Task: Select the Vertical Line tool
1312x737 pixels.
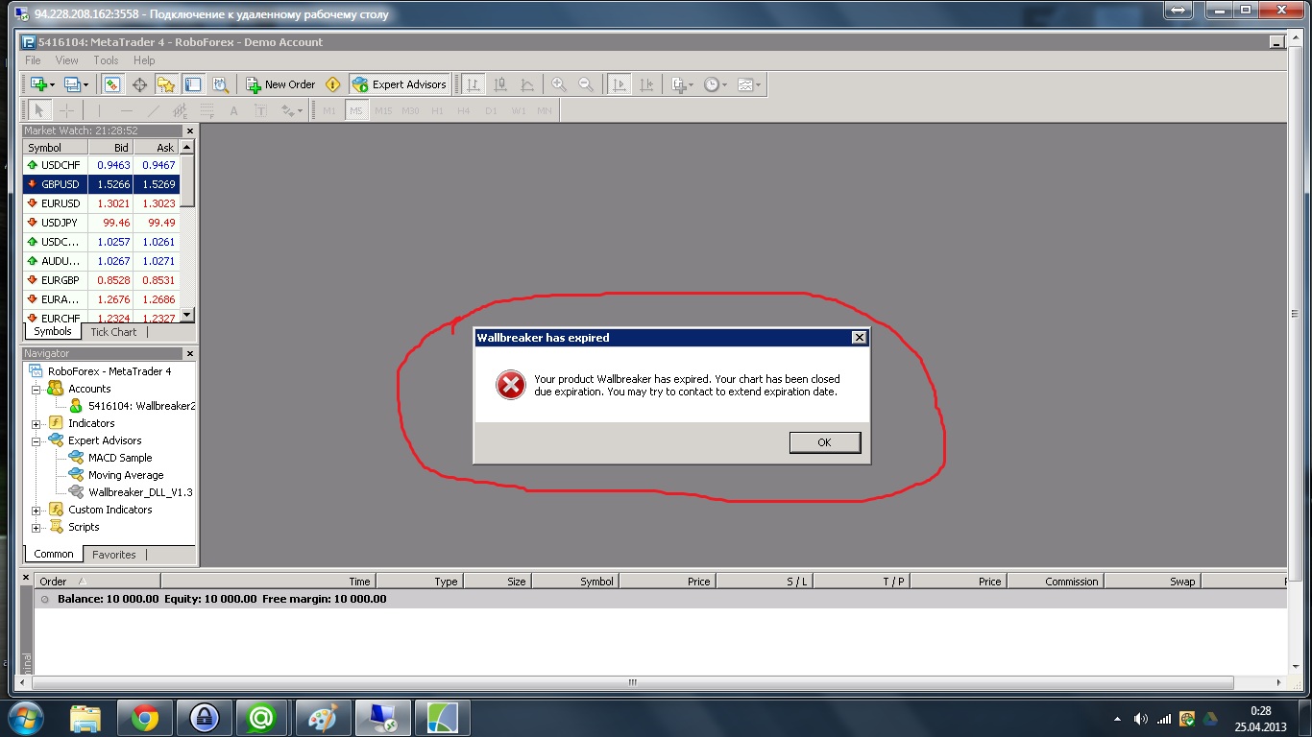Action: tap(99, 110)
